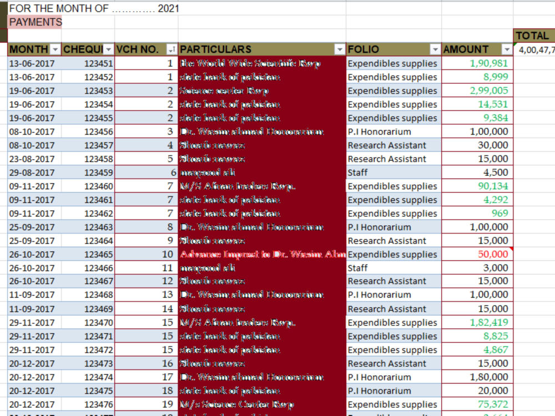Viewport: 555px width, 416px height.
Task: Open the VCH NO. sort filter dropdown
Action: pyautogui.click(x=171, y=49)
